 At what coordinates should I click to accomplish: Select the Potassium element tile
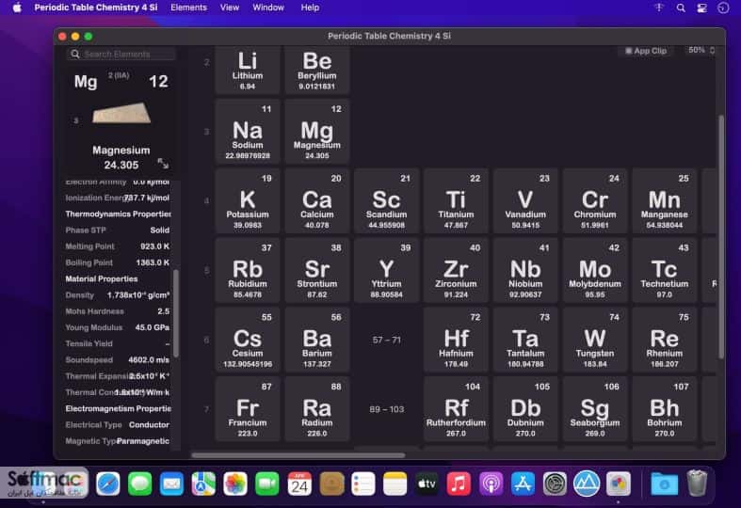[248, 201]
